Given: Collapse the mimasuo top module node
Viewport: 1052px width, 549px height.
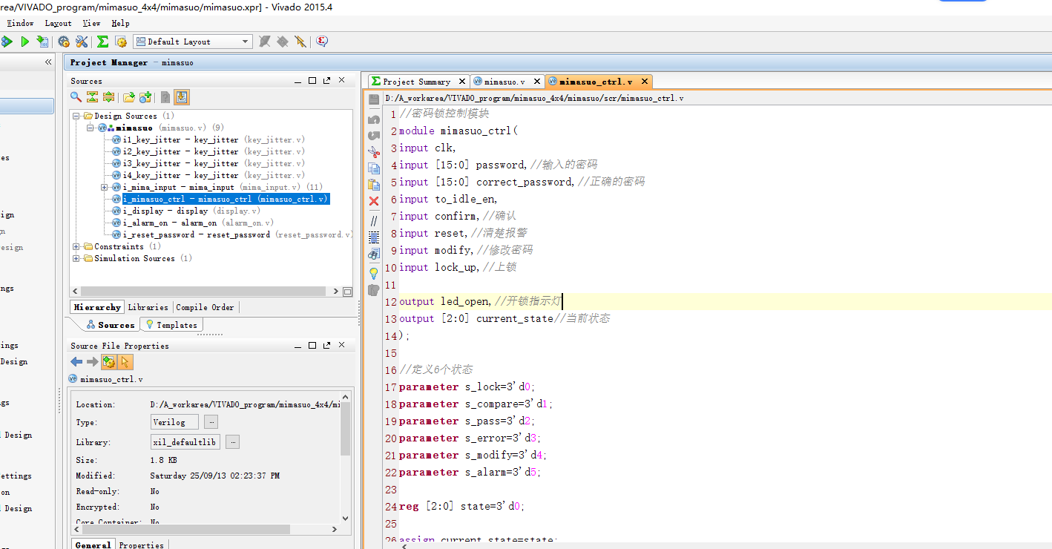Looking at the screenshot, I should point(90,128).
